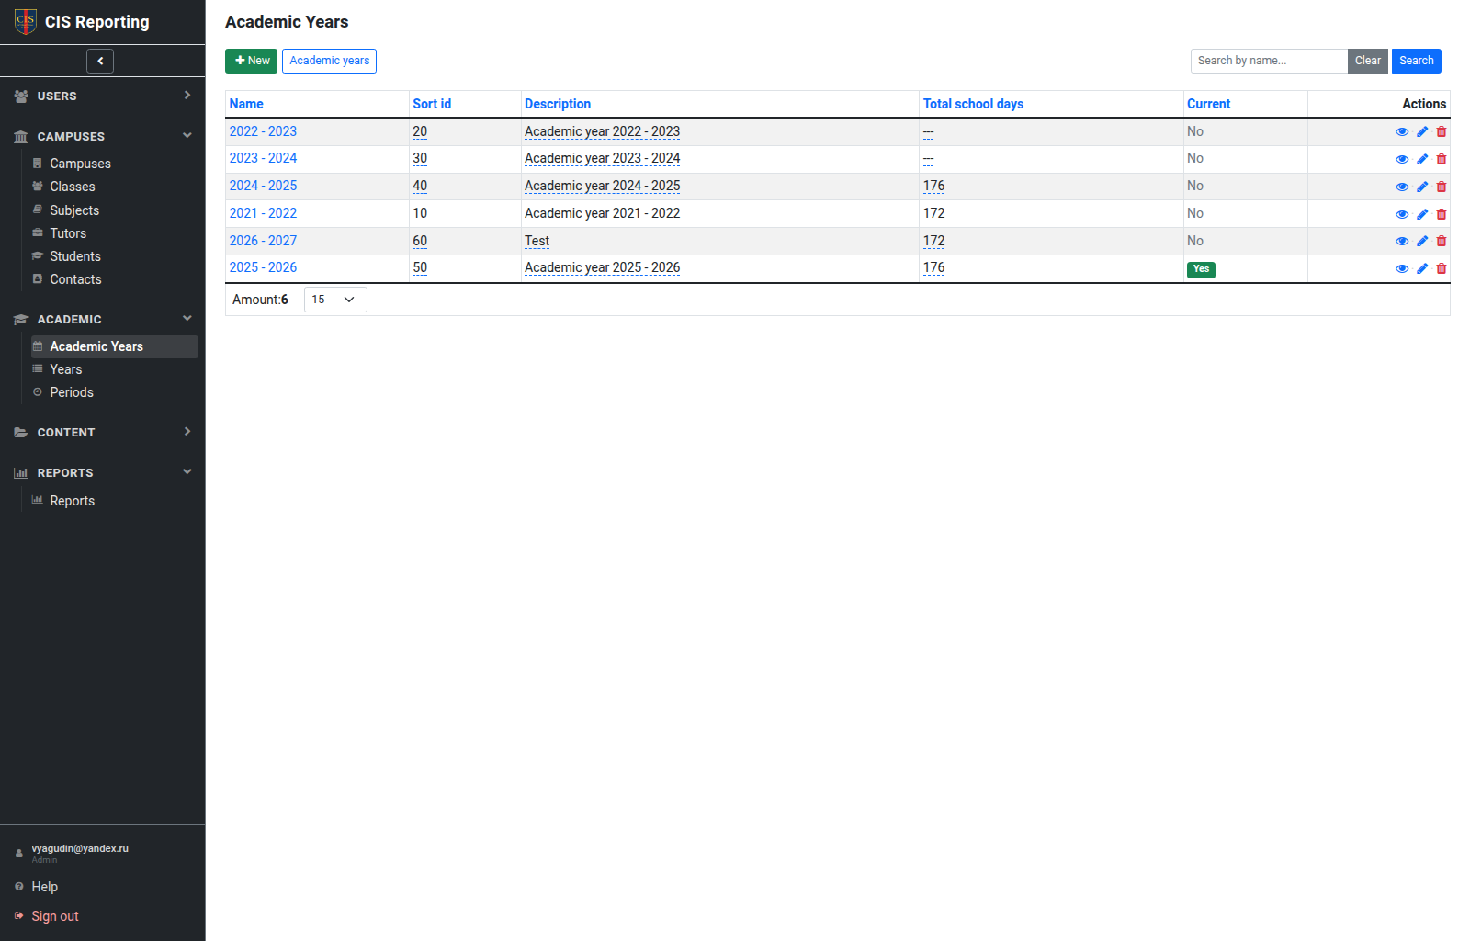1470x941 pixels.
Task: Edit the 2022 - 2023 row with pencil icon
Action: coord(1422,132)
